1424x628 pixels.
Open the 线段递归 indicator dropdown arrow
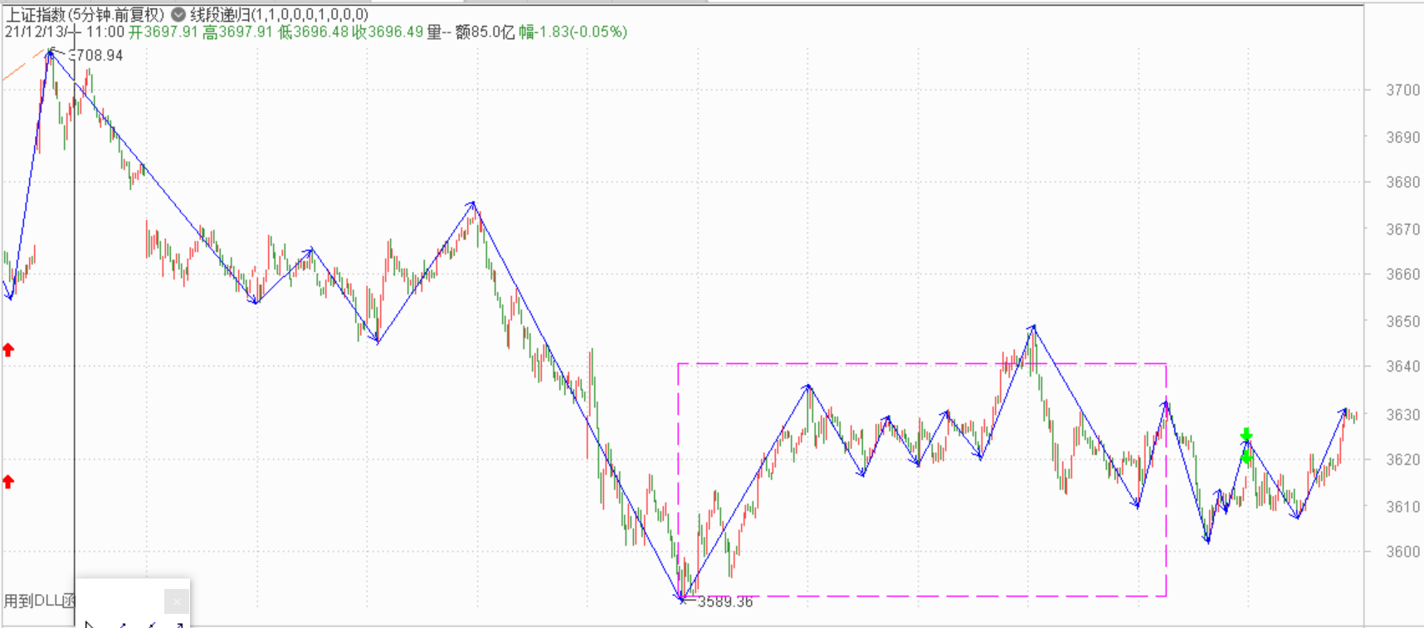point(178,14)
